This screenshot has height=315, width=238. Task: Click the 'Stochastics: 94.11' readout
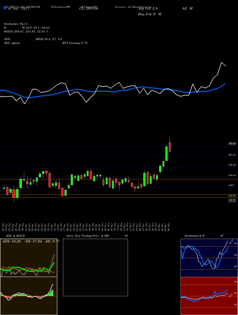(15, 24)
